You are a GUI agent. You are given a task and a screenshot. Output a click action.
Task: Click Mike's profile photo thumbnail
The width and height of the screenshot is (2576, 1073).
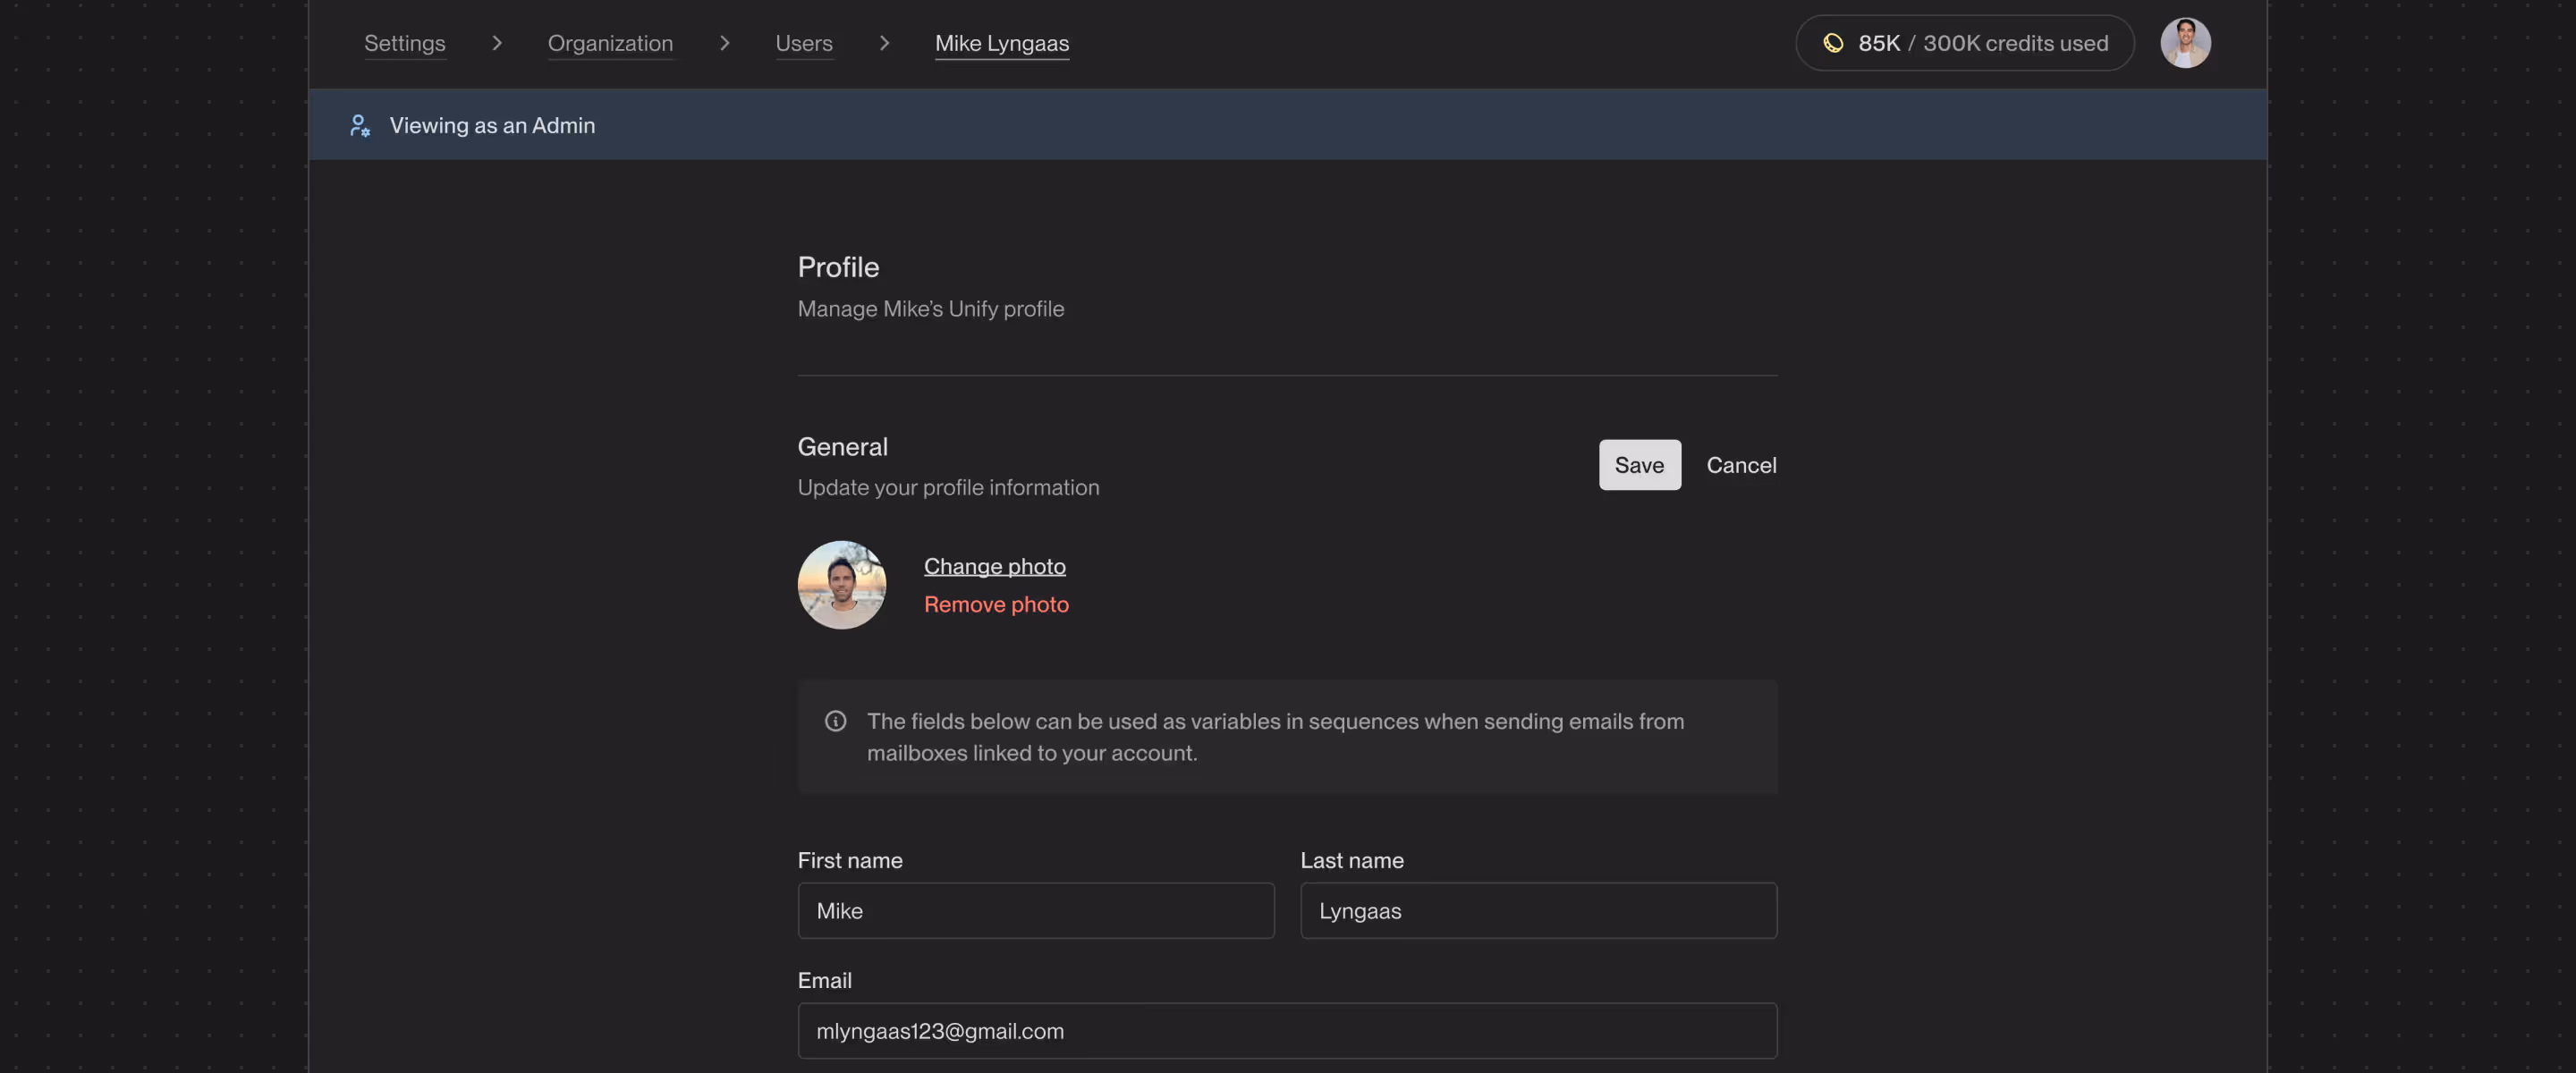click(x=841, y=585)
